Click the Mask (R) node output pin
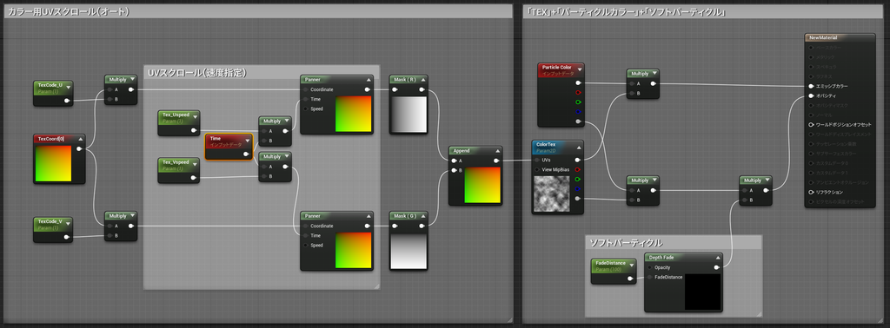This screenshot has height=328, width=890. click(x=422, y=89)
